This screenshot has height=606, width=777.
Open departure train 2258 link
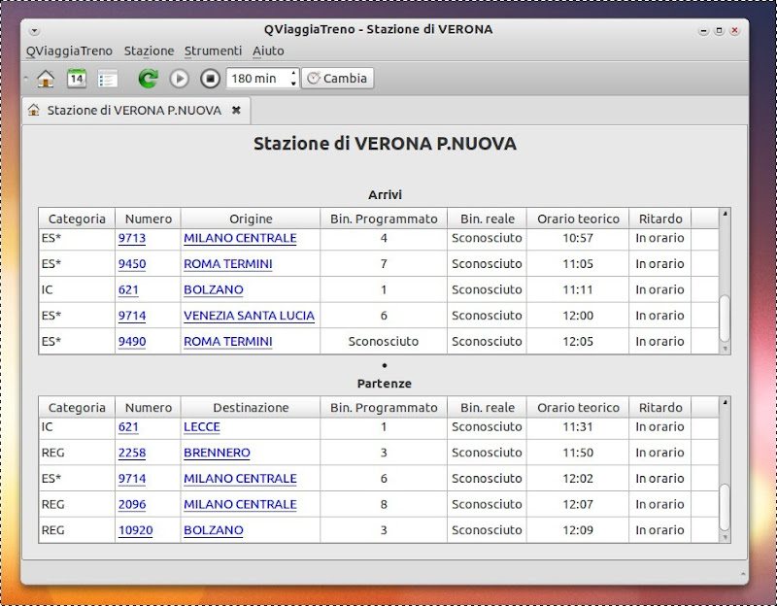[x=132, y=453]
